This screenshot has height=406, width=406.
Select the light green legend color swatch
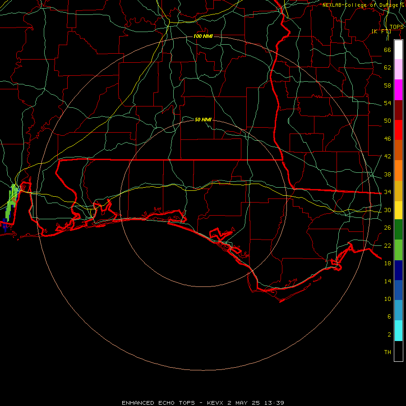(398, 250)
